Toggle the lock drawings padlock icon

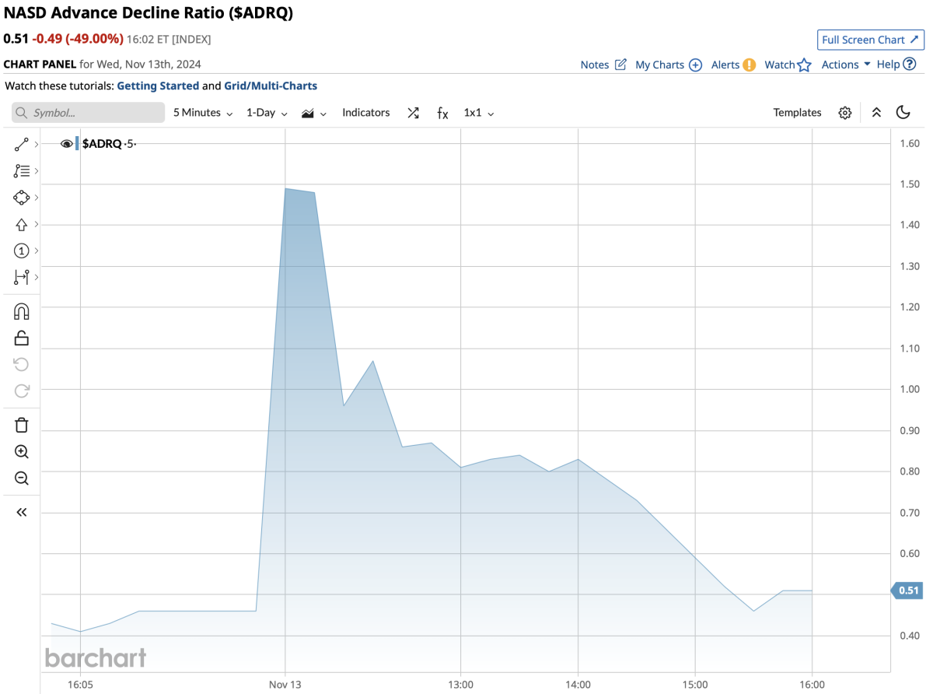(22, 338)
